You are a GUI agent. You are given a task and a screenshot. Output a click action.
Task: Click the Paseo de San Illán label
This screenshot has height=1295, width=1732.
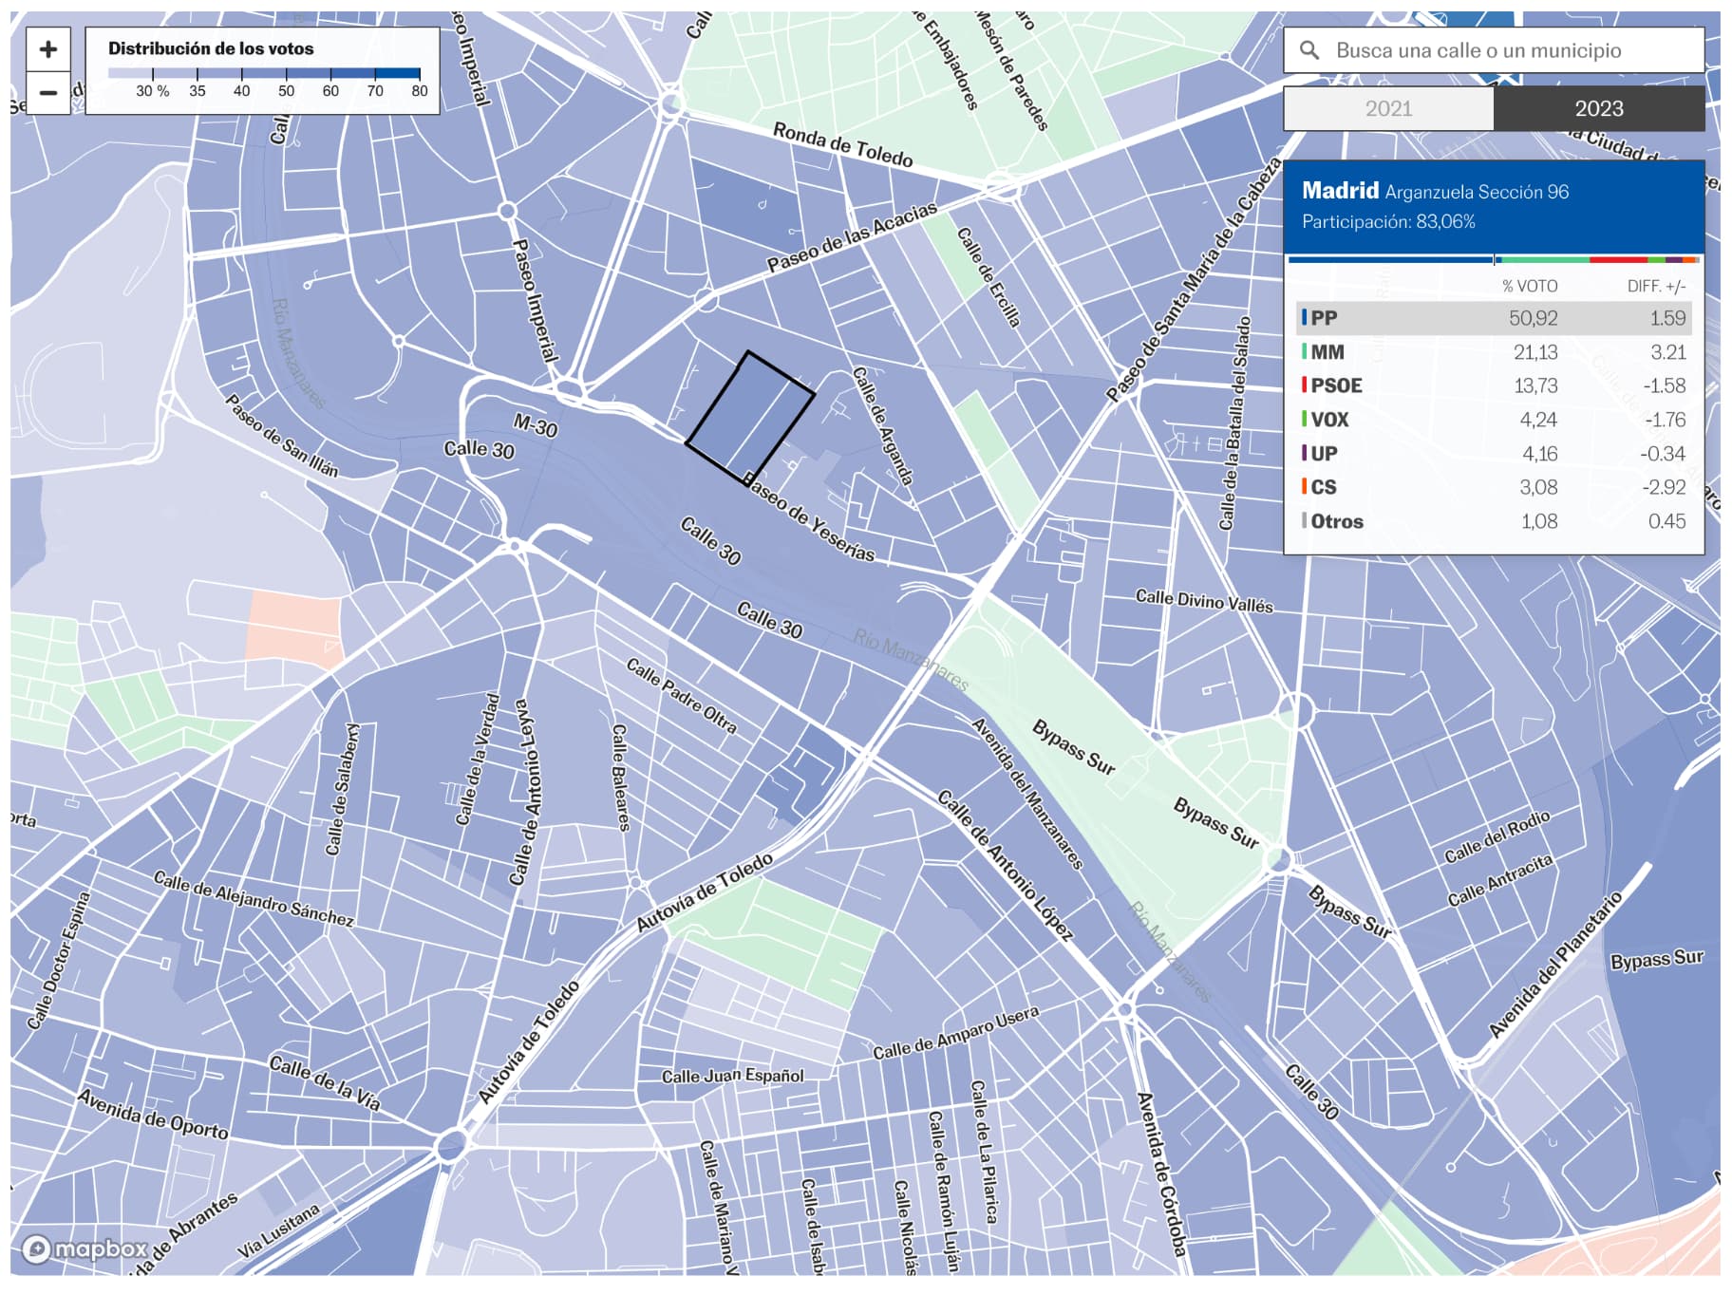281,435
